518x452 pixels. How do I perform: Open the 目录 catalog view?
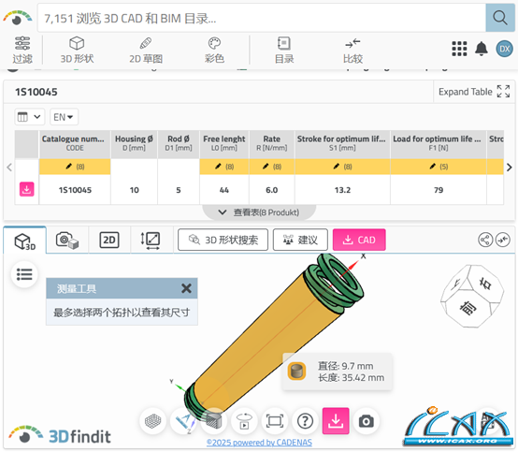284,50
